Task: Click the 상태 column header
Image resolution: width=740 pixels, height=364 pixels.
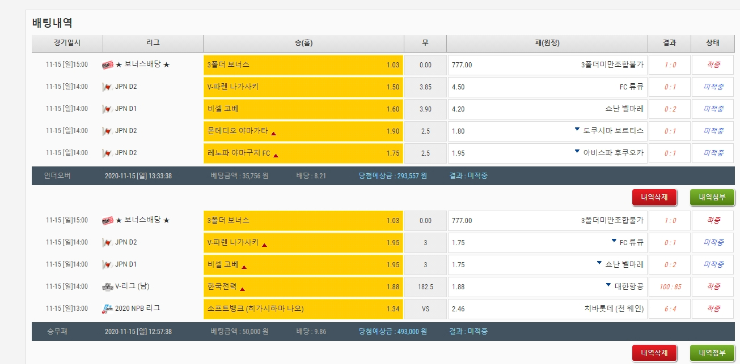Action: click(x=712, y=43)
